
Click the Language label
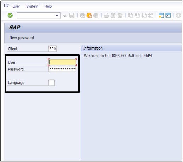(x=16, y=83)
